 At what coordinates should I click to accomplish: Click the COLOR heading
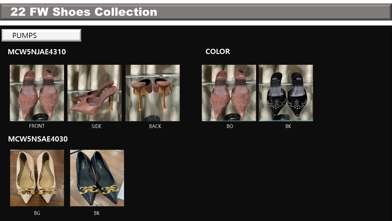(218, 52)
